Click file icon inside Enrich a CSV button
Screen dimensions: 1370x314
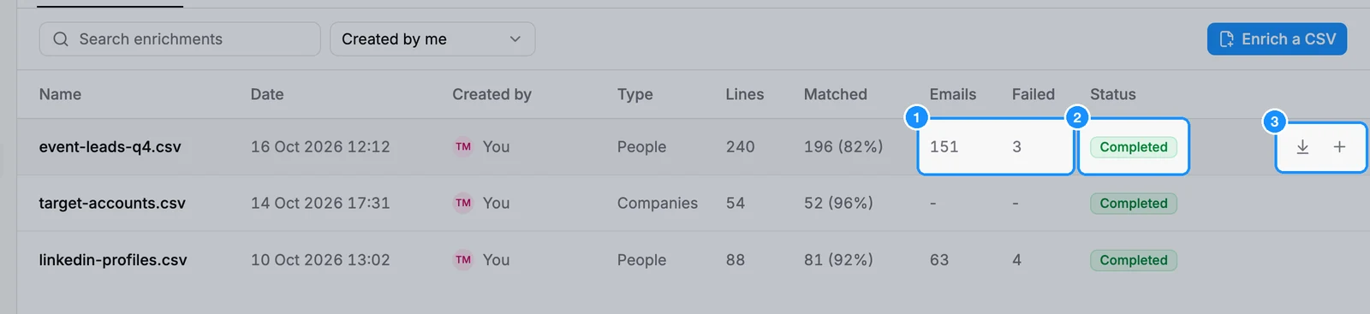coord(1226,39)
